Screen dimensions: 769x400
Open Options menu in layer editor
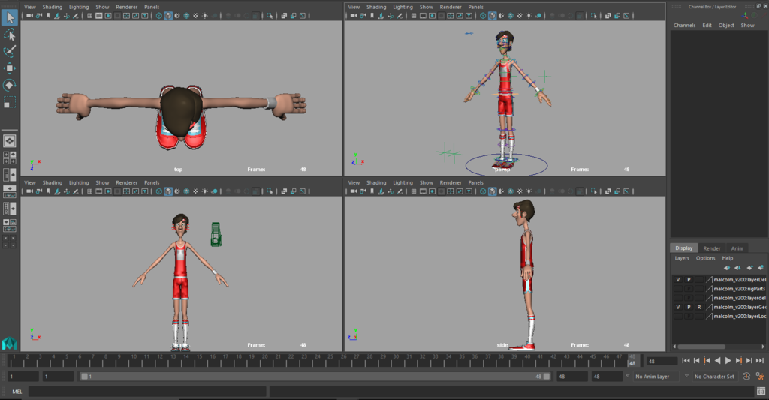pos(705,258)
